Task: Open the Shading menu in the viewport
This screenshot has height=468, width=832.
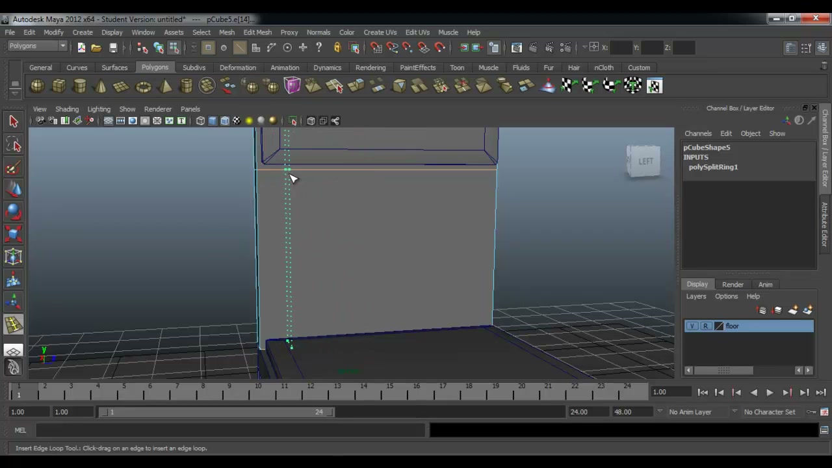Action: point(67,109)
